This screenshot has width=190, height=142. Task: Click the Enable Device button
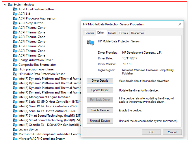pyautogui.click(x=100, y=110)
